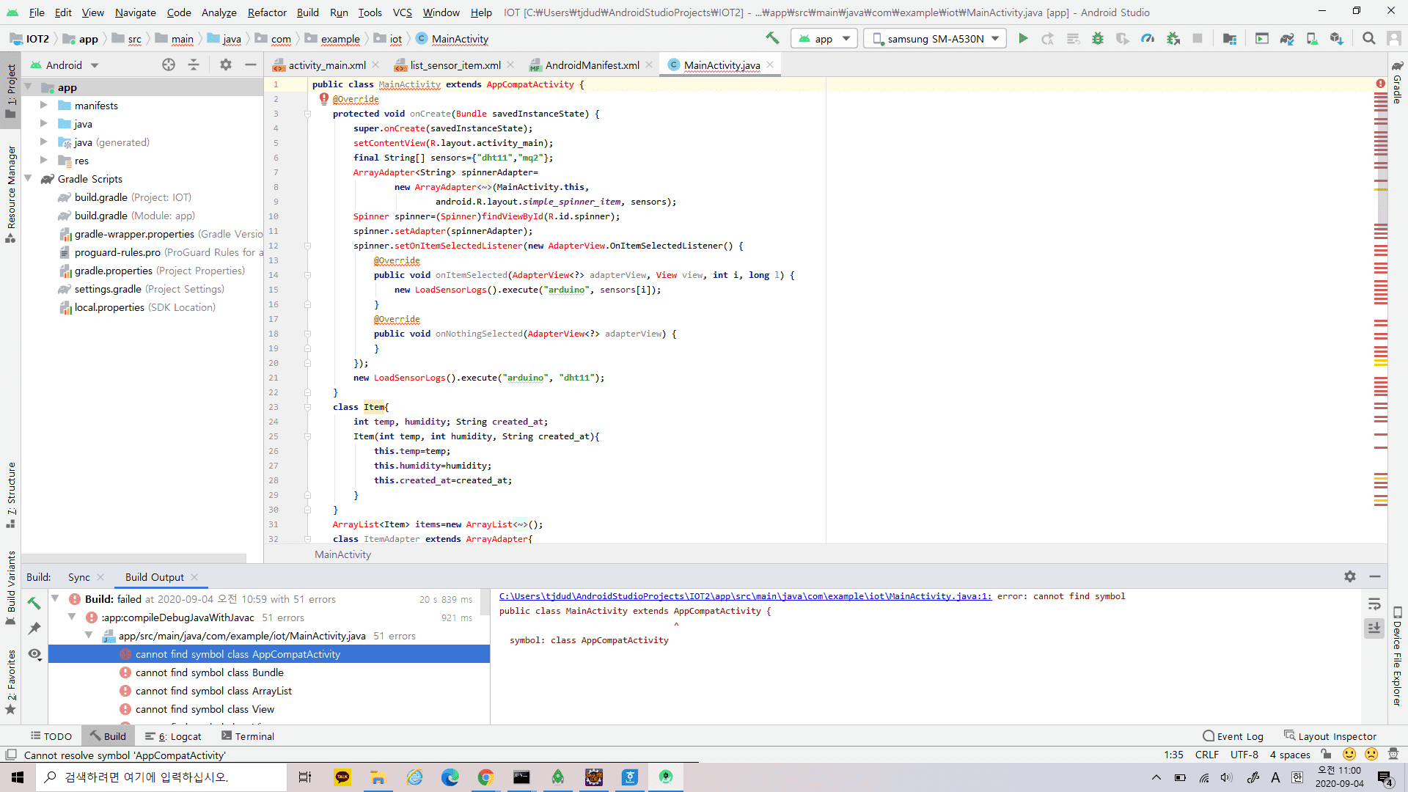The height and width of the screenshot is (792, 1408).
Task: Expand the manifests folder in project tree
Action: (43, 106)
